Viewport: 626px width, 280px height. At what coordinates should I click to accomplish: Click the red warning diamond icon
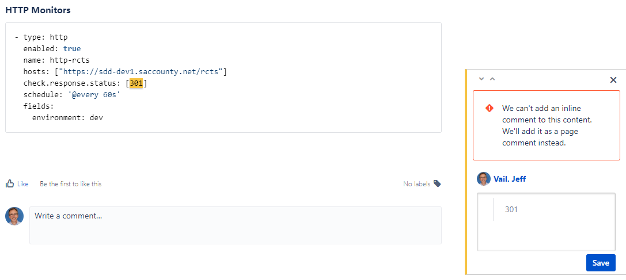click(x=489, y=108)
